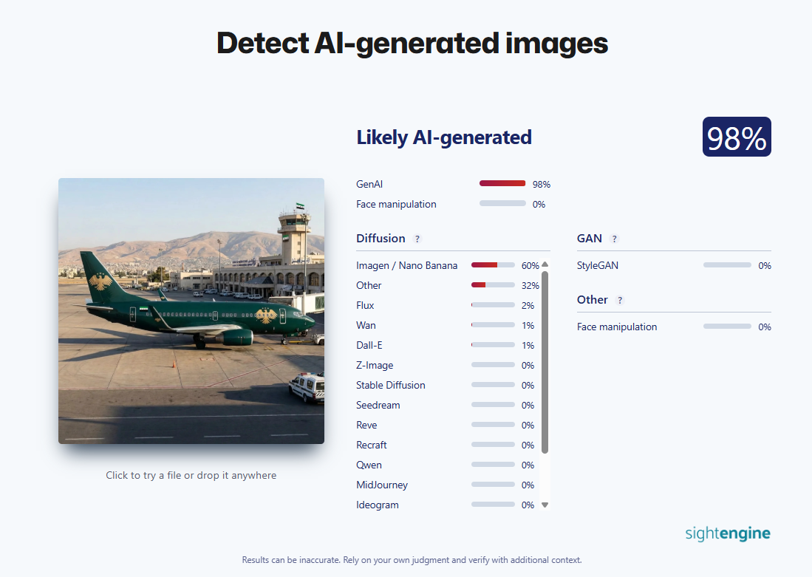Click the Diffusion help question mark icon
The height and width of the screenshot is (577, 812).
click(x=417, y=239)
